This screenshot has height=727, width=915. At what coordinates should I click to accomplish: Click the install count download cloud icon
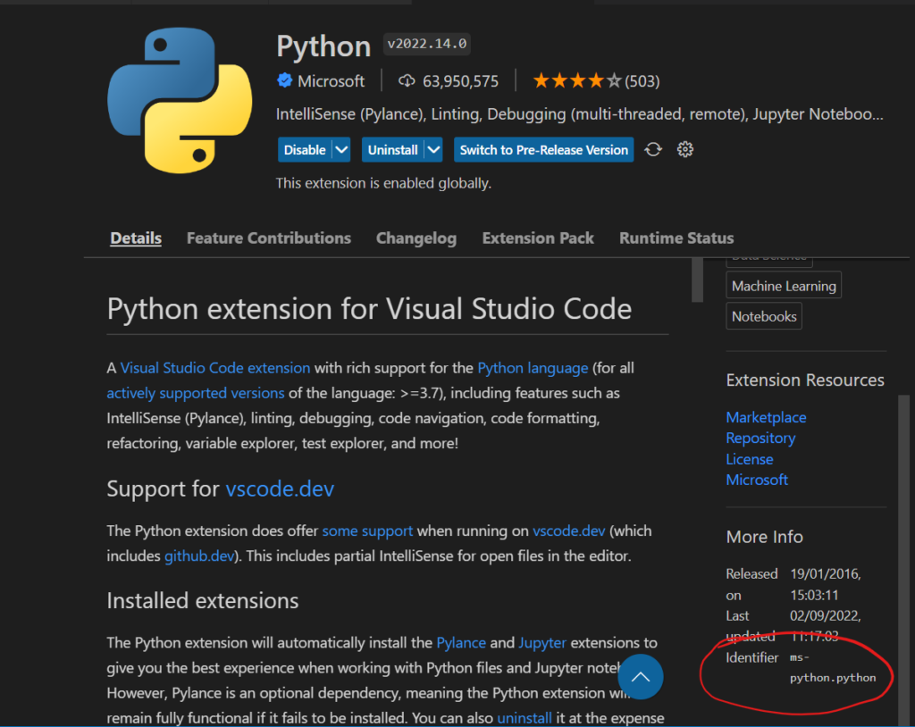pos(407,81)
